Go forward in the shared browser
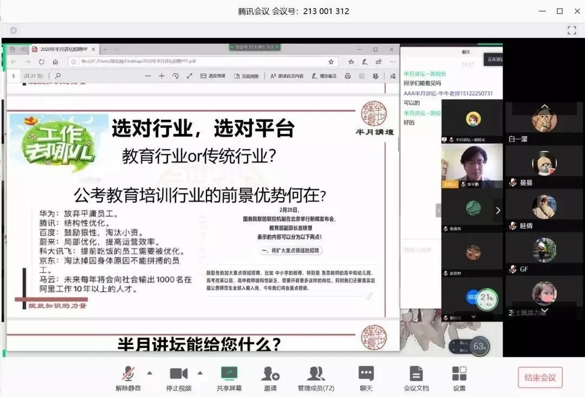This screenshot has width=585, height=397. point(28,62)
